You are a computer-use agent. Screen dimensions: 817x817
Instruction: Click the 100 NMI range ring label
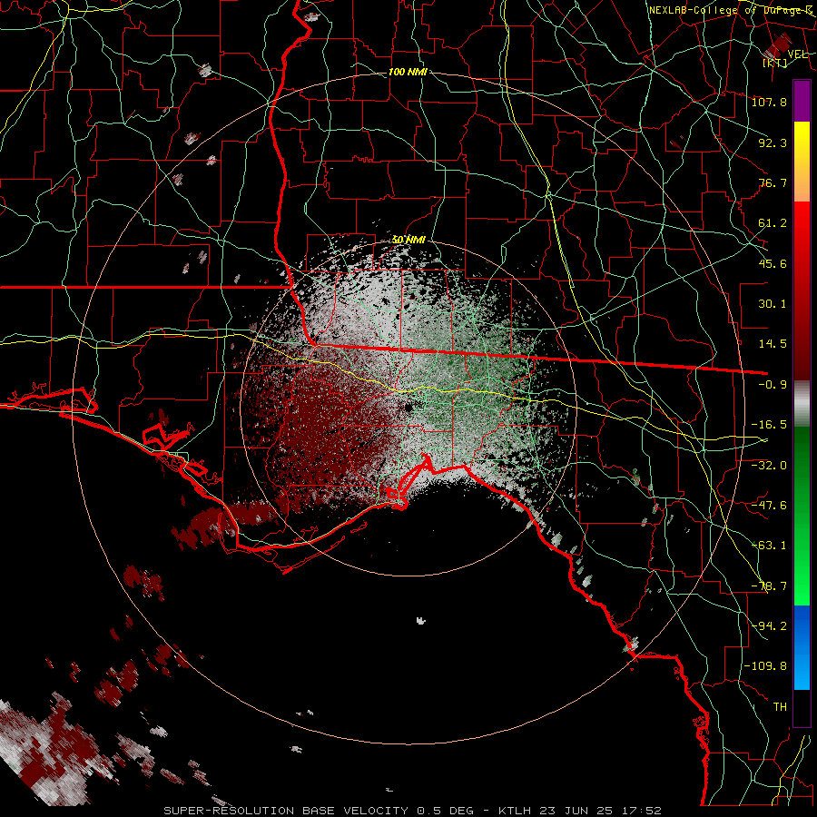[x=408, y=72]
